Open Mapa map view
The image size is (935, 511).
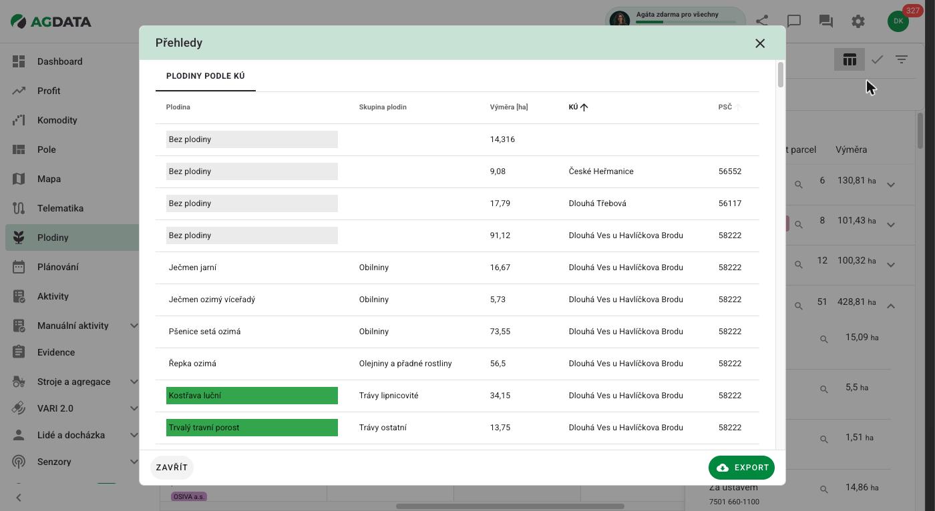coord(49,179)
